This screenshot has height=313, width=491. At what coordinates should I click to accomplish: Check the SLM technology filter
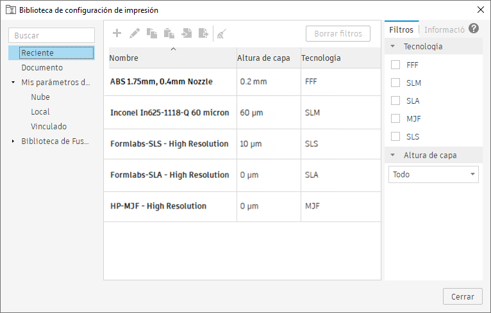(x=395, y=83)
